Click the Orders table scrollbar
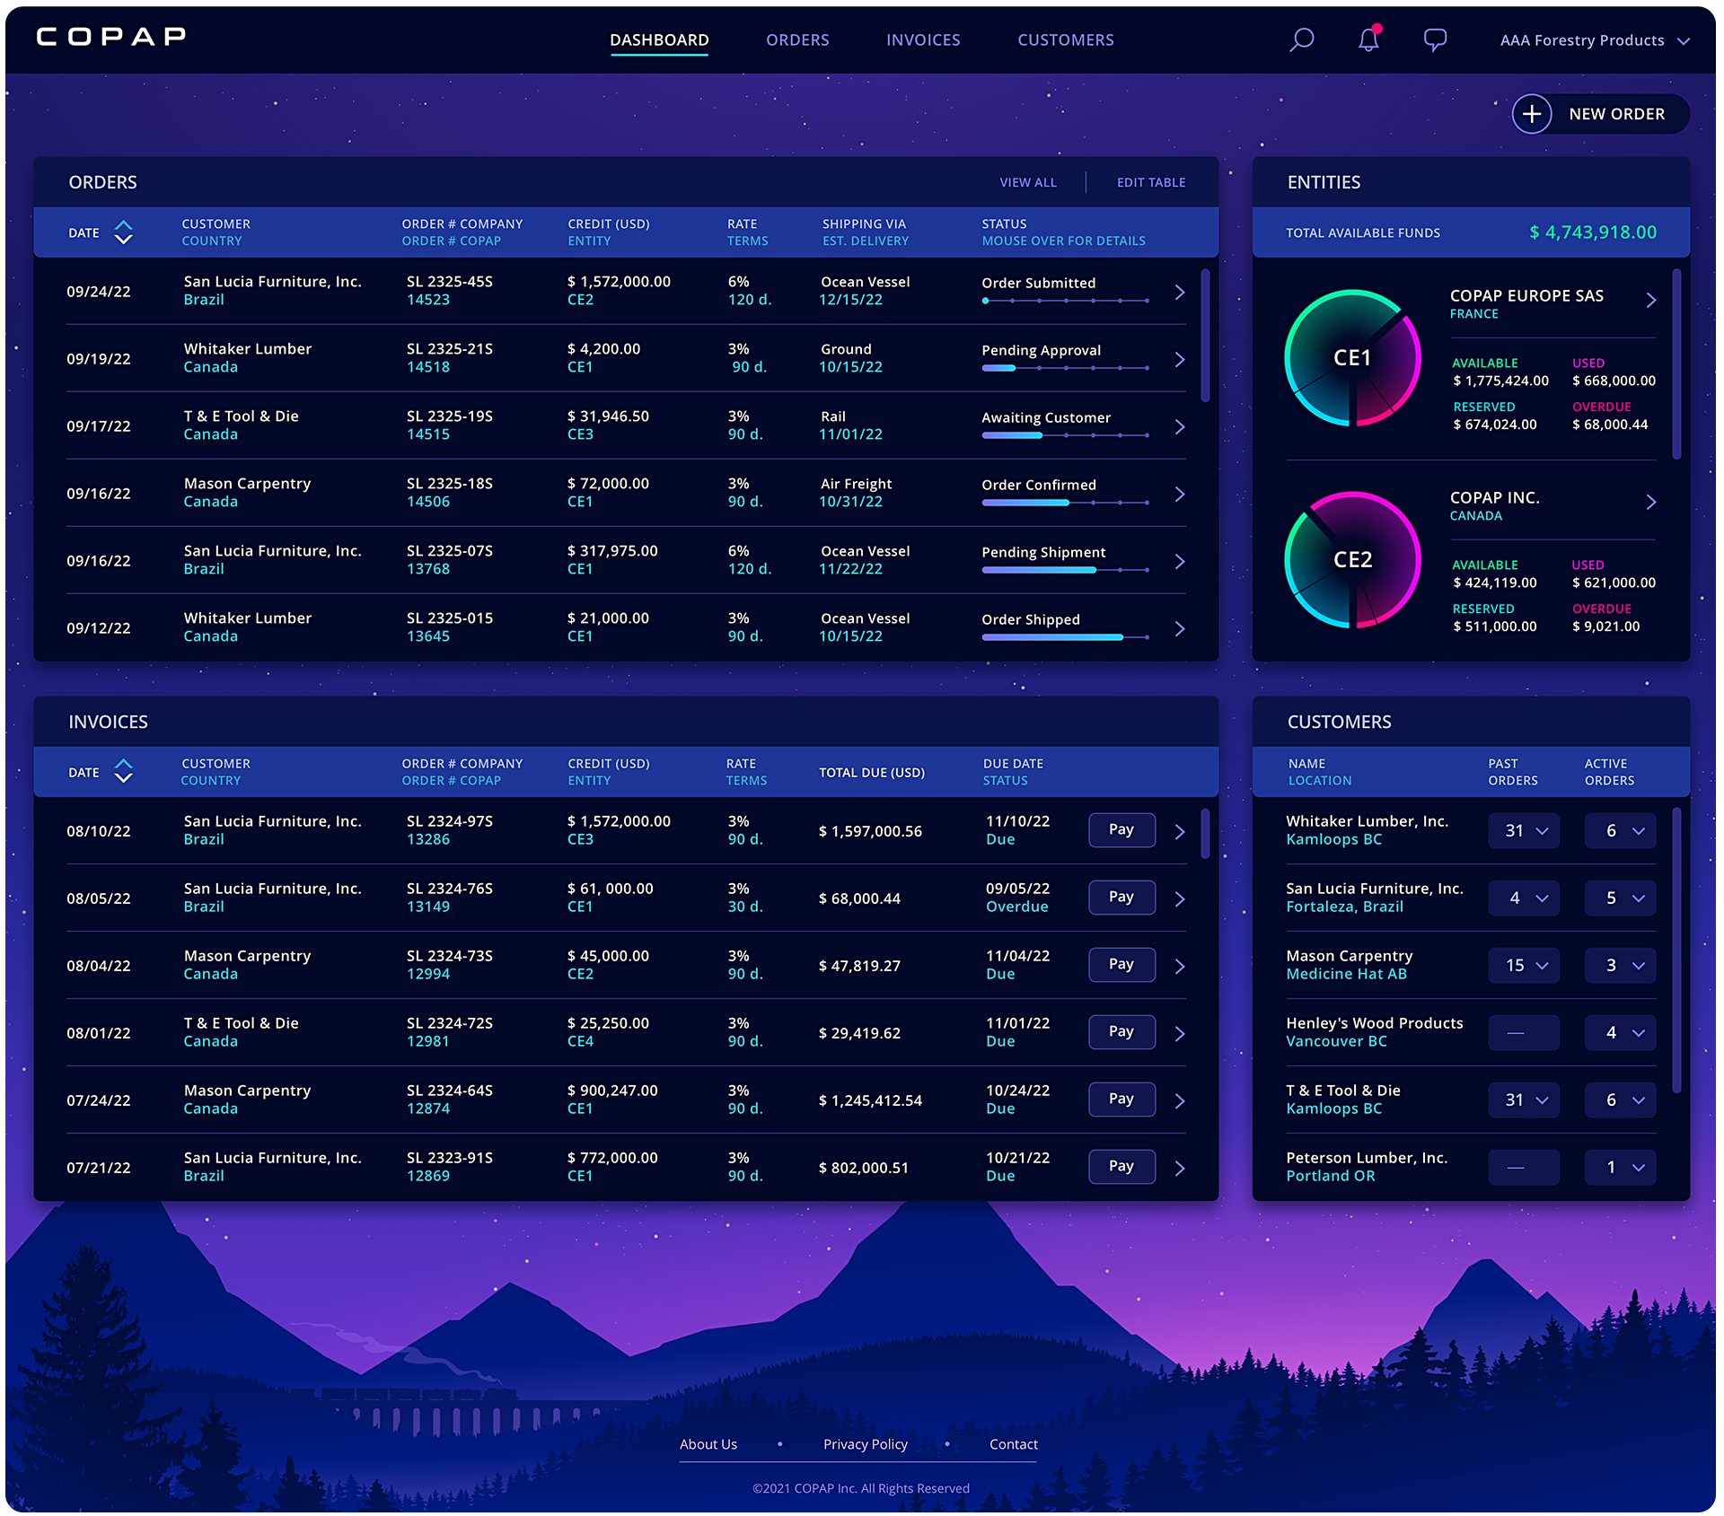Image resolution: width=1724 pixels, height=1516 pixels. 1205,336
